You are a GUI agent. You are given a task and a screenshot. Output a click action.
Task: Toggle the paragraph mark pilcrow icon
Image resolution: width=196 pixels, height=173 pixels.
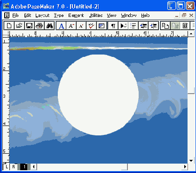(x=113, y=26)
